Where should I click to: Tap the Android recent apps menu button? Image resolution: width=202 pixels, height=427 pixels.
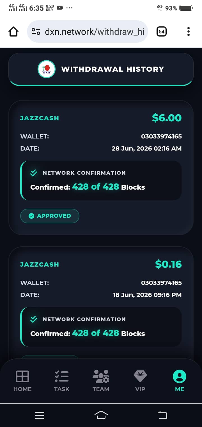coord(39,415)
